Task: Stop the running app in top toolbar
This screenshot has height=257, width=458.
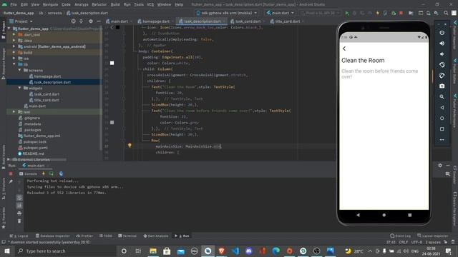Action: [401, 13]
